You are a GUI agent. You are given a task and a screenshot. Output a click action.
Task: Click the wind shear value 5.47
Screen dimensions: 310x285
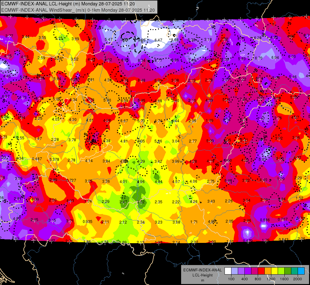[x=109, y=39]
